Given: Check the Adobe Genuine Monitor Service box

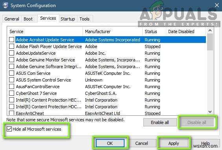Looking at the screenshot, I should (x=11, y=60).
